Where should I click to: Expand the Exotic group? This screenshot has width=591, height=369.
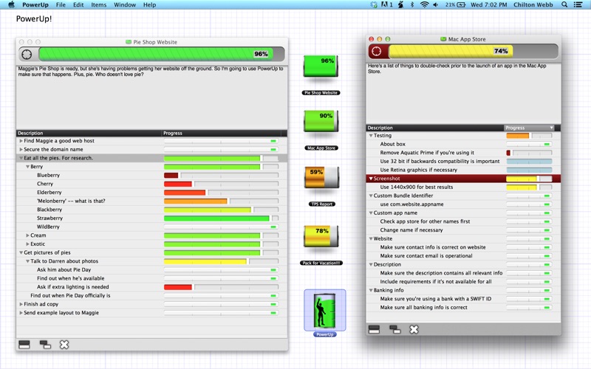pos(27,244)
